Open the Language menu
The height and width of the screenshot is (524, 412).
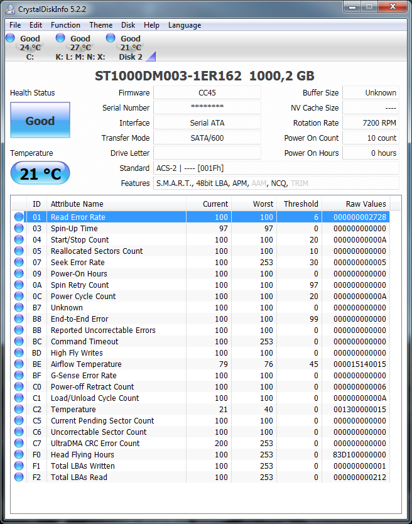click(x=185, y=25)
